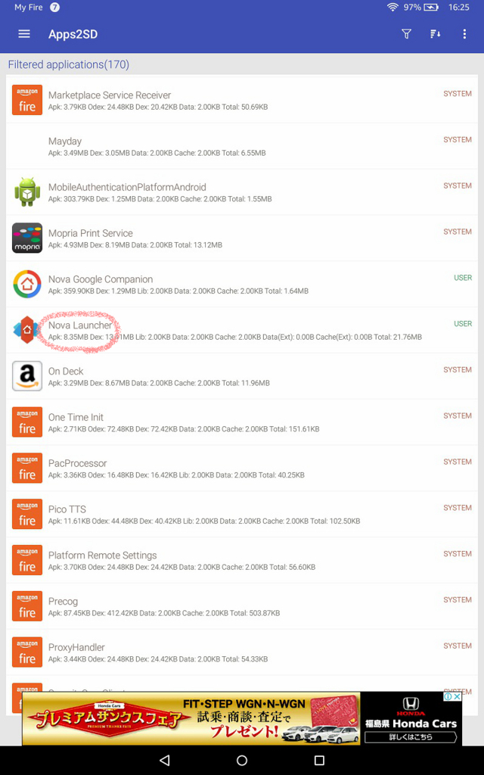Tap the Android back navigation button
The image size is (484, 775).
tap(165, 760)
